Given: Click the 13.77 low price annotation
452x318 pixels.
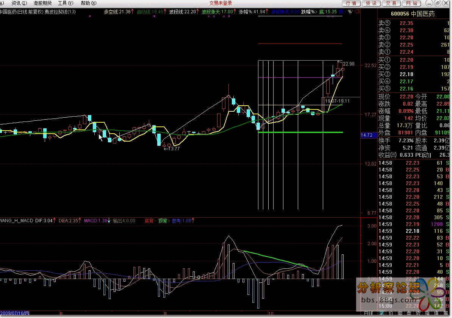Looking at the screenshot, I should coord(174,149).
